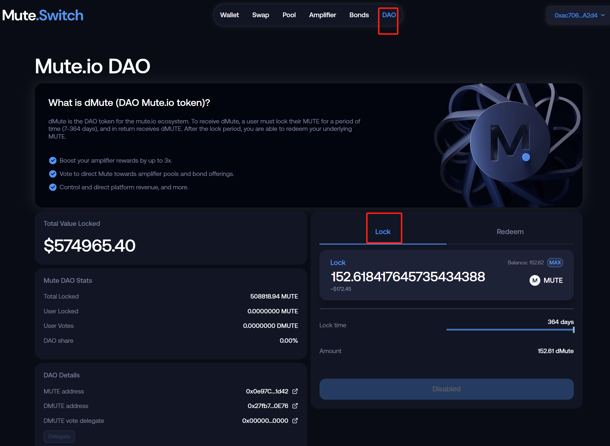The height and width of the screenshot is (446, 610).
Task: Open external link for DMUTE vote delegate
Action: click(295, 420)
